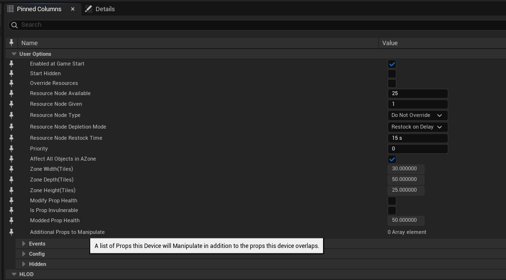Click the Resource Node Restock Time field
The image size is (506, 280).
(418, 138)
